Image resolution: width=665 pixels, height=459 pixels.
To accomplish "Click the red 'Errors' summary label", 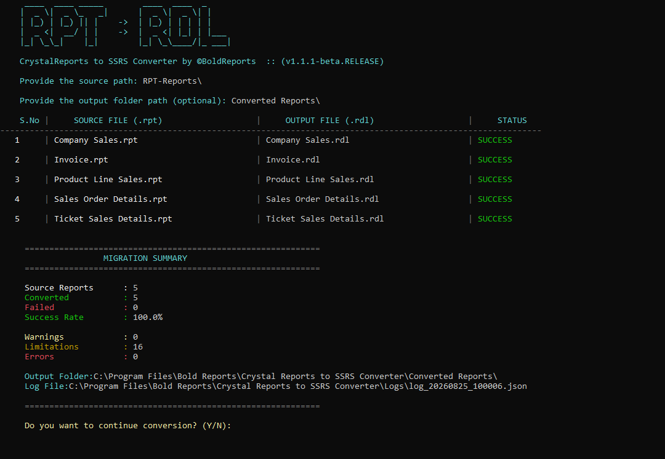I will (39, 357).
